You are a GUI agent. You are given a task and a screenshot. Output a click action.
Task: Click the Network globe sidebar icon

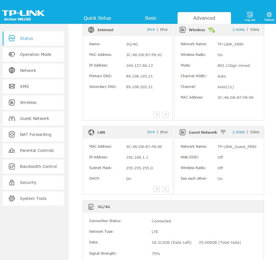tap(12, 70)
